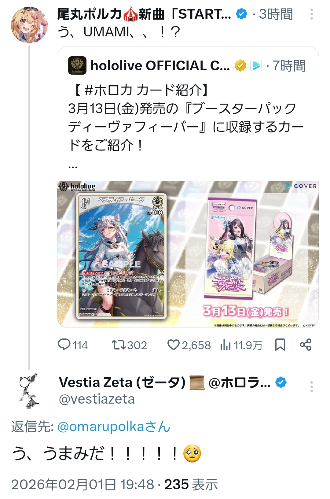Open Vestia Zeta's profile avatar
Viewport: 330px width, 499px height.
pyautogui.click(x=29, y=391)
